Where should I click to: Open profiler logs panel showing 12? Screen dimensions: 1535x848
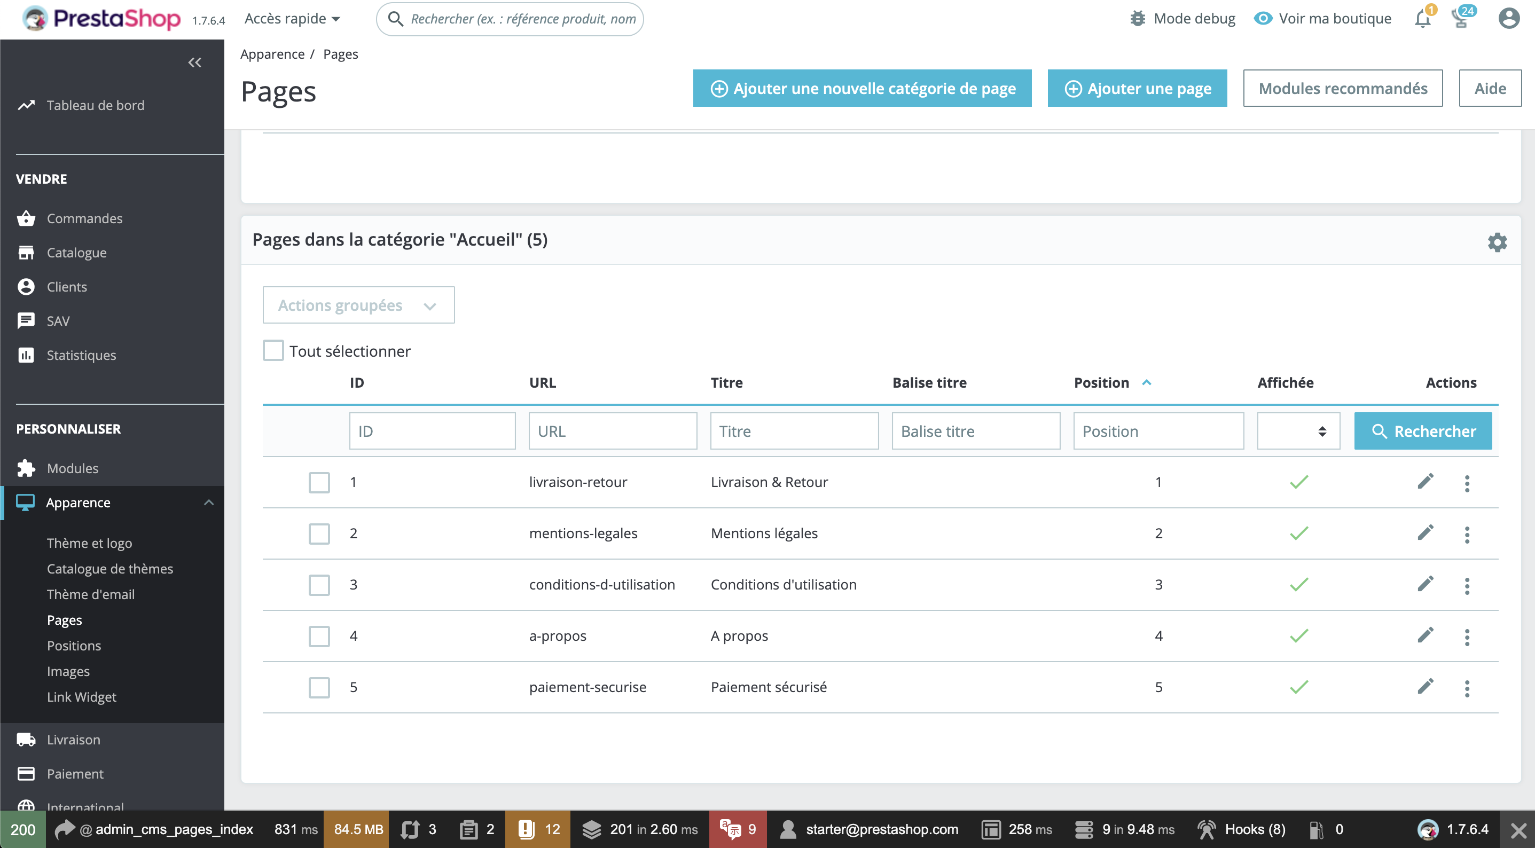pyautogui.click(x=538, y=829)
